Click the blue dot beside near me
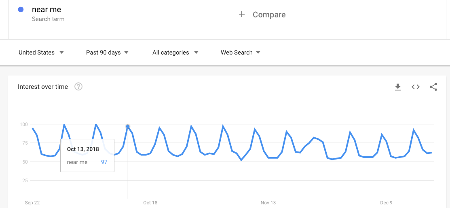 [x=21, y=9]
